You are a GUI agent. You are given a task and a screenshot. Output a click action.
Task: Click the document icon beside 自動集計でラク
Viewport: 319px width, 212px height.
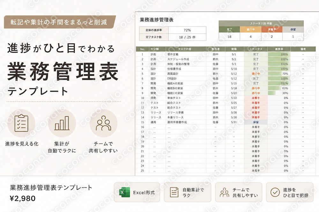click(174, 192)
